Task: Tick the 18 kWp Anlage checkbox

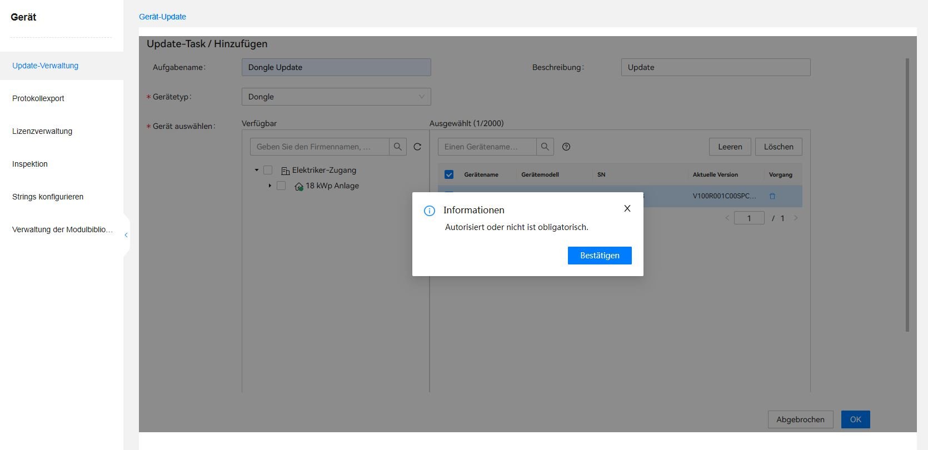Action: (281, 186)
